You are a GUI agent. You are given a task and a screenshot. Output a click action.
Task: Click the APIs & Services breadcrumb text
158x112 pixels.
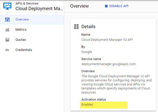pyautogui.click(x=27, y=3)
